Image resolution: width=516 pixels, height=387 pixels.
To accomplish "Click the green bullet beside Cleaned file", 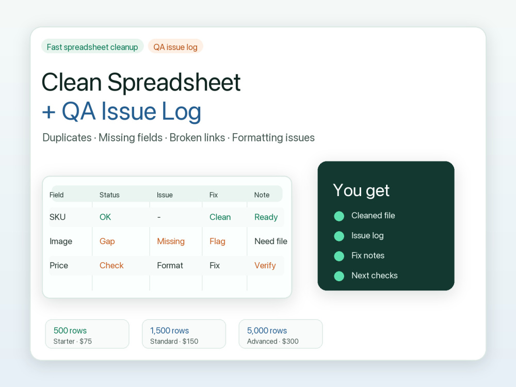I will pyautogui.click(x=339, y=216).
